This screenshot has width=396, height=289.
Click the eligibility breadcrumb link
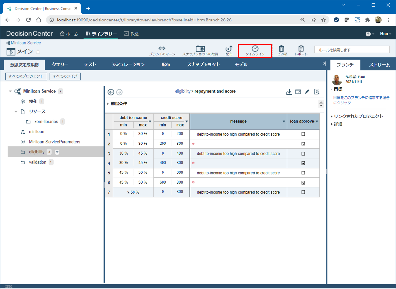point(183,91)
